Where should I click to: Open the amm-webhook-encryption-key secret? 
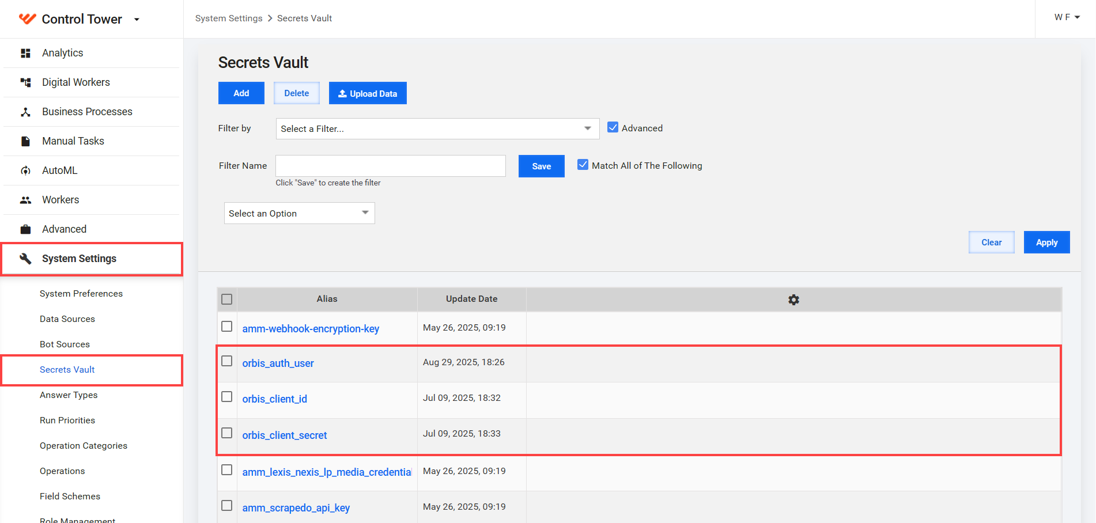click(x=311, y=329)
